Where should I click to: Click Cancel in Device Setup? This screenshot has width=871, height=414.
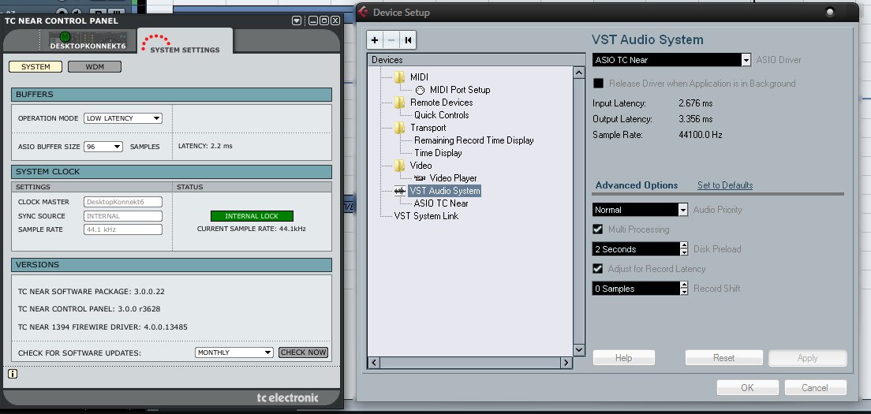(814, 387)
